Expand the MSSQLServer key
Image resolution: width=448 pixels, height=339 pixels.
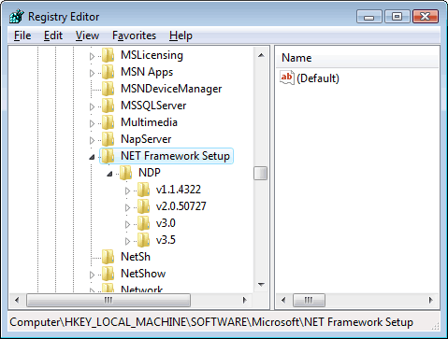tap(92, 106)
